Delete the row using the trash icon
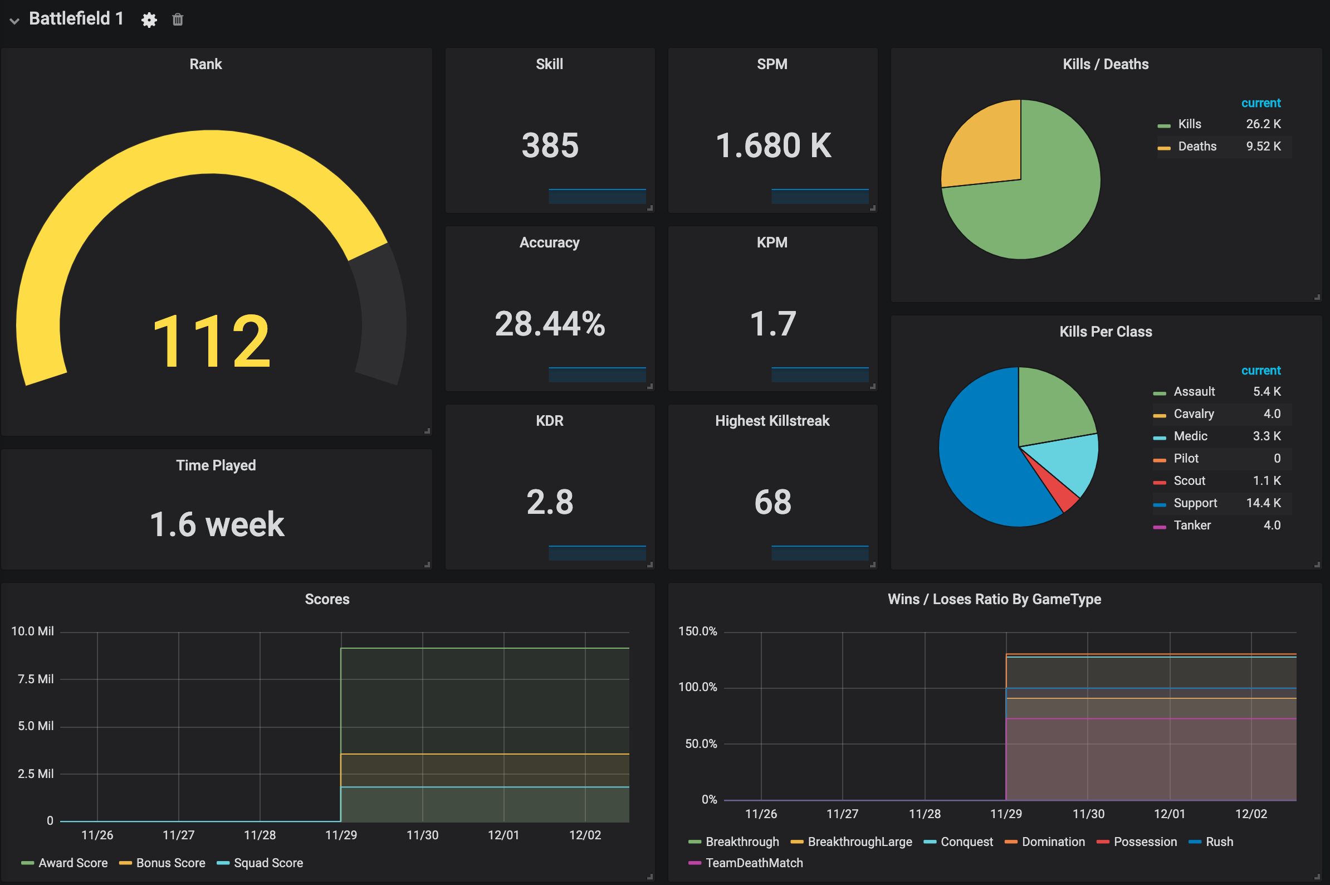Screen dimensions: 1330x885 pyautogui.click(x=177, y=19)
